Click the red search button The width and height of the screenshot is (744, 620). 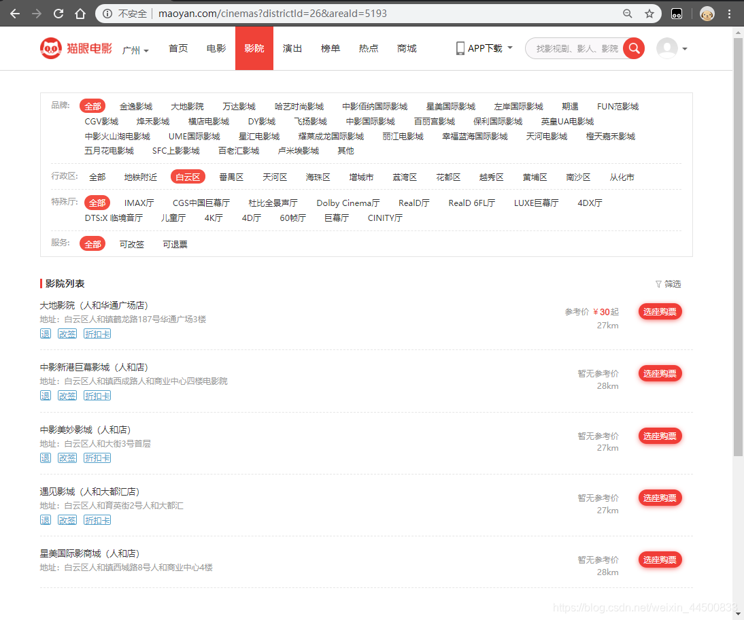pyautogui.click(x=633, y=48)
